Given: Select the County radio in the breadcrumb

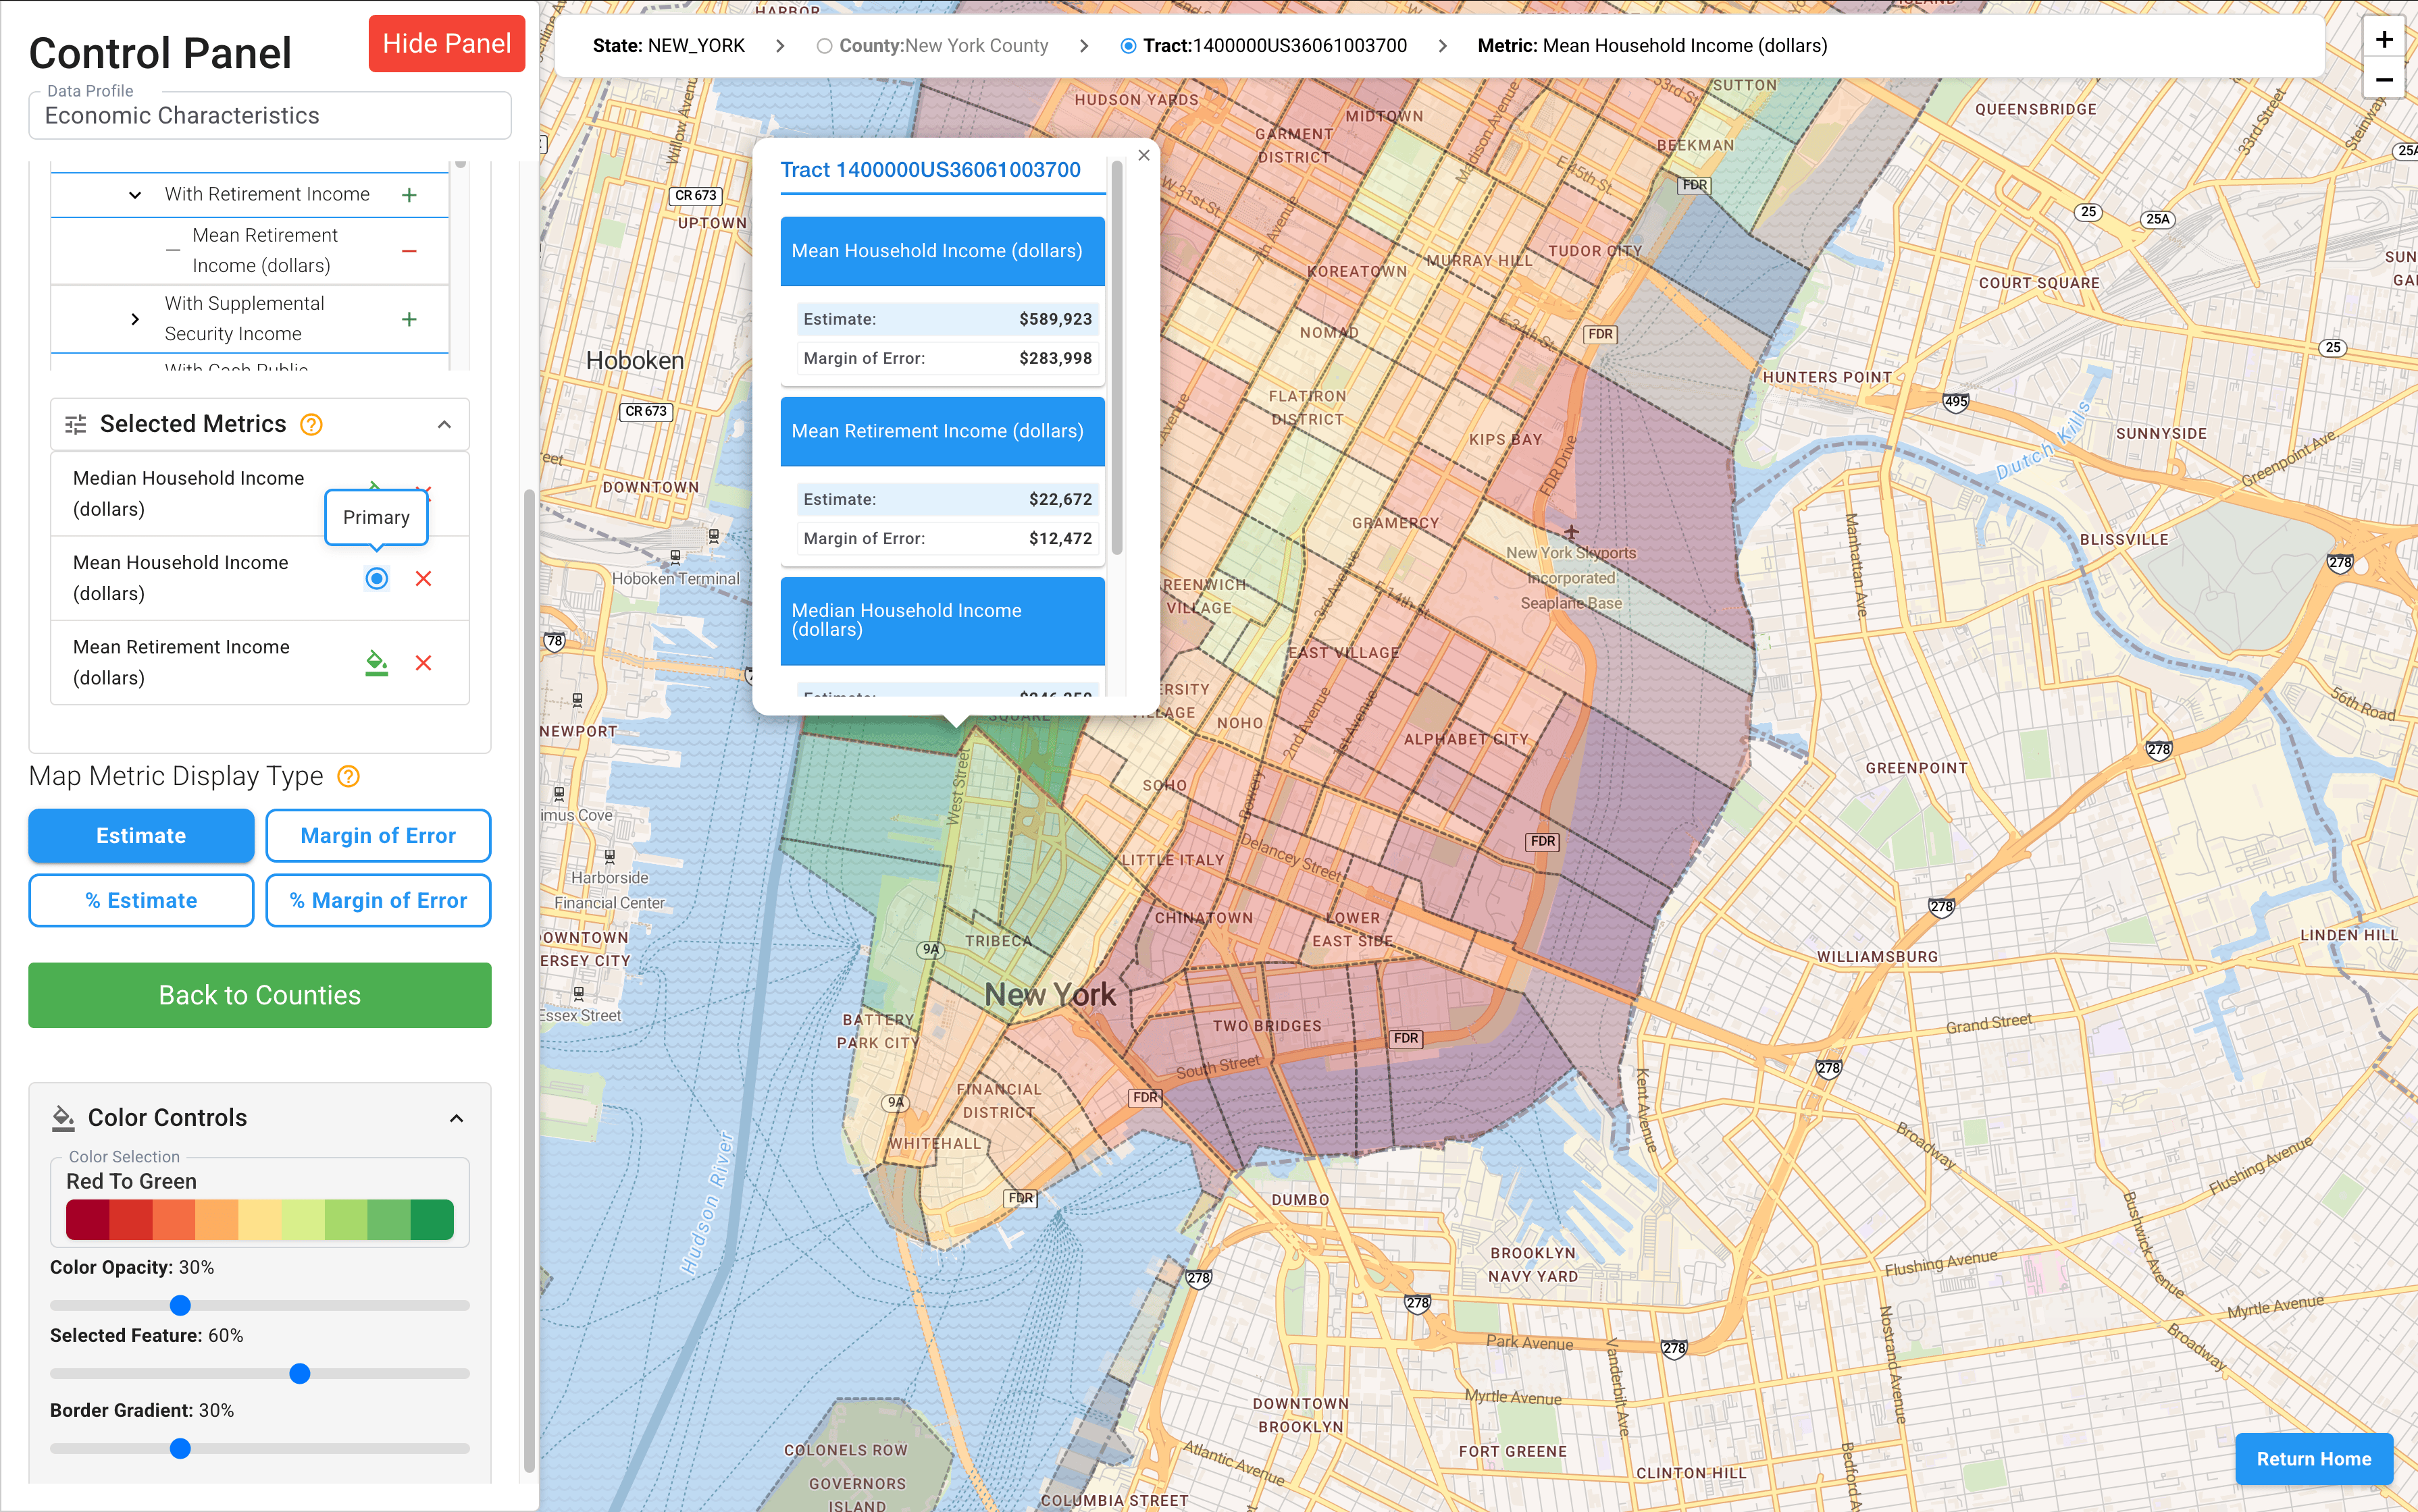Looking at the screenshot, I should coord(823,45).
